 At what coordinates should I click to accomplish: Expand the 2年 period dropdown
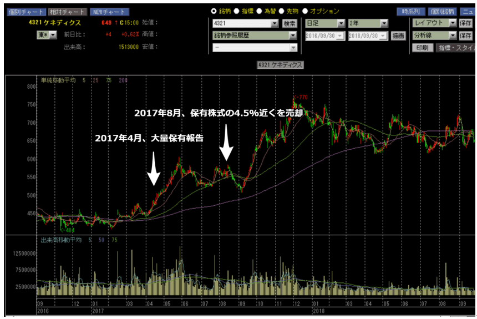(x=384, y=23)
